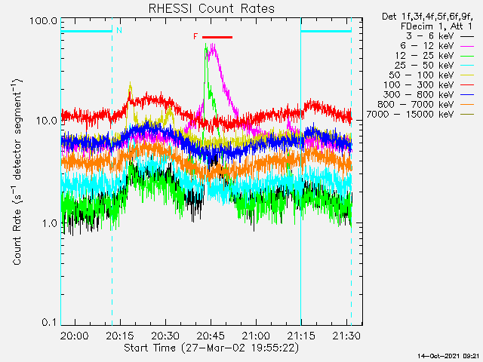Viewport: 483px width, 362px height.
Task: Click the yellow spike near 20:18
Action: 131,89
